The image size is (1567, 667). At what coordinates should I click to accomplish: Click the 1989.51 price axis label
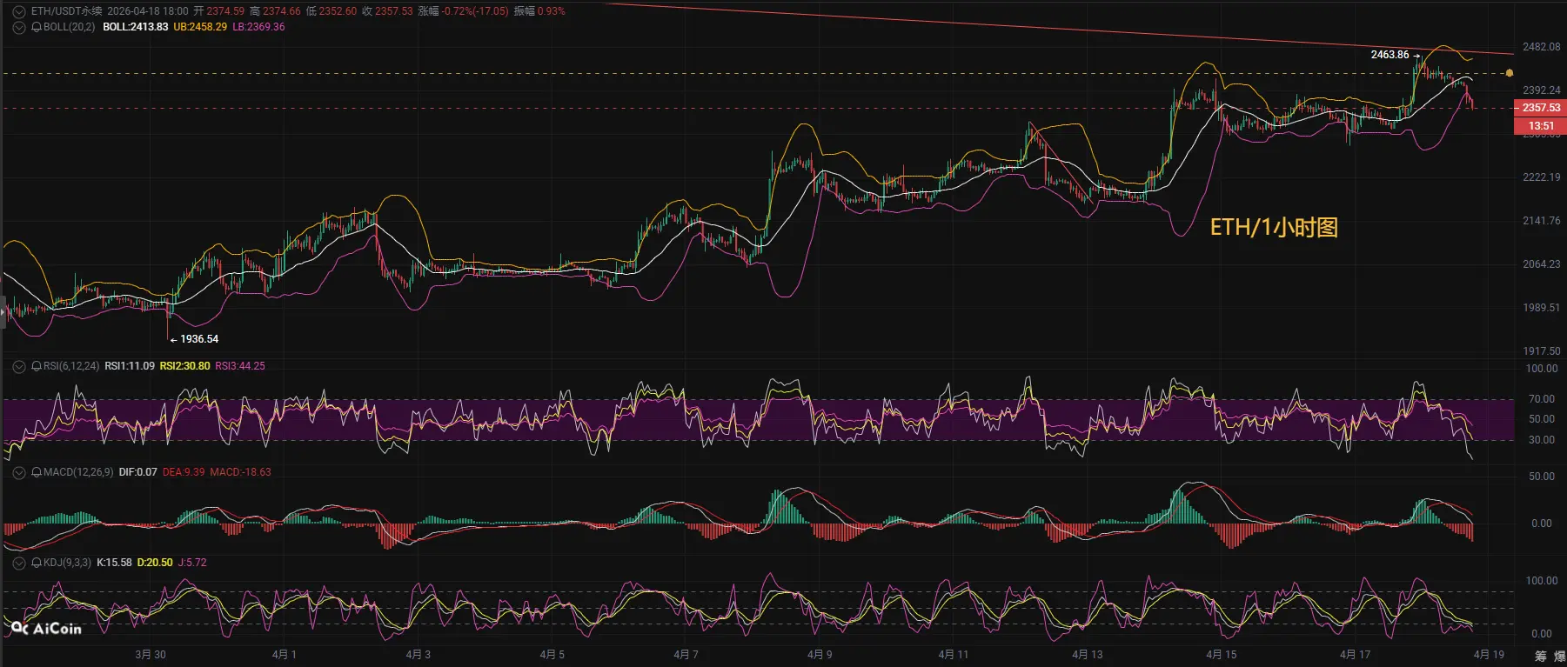(1541, 308)
